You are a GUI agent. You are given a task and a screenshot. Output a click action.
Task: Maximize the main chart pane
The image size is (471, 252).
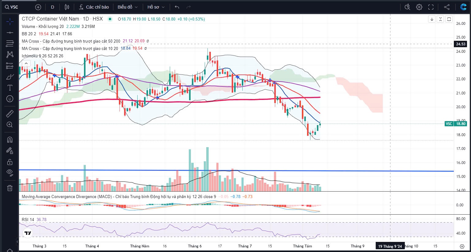(449, 19)
